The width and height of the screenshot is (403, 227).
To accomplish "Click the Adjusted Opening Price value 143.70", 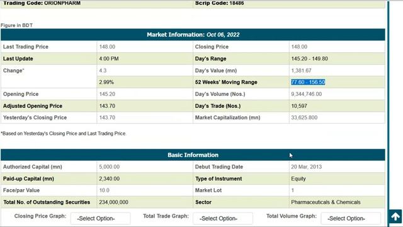I will coord(107,106).
